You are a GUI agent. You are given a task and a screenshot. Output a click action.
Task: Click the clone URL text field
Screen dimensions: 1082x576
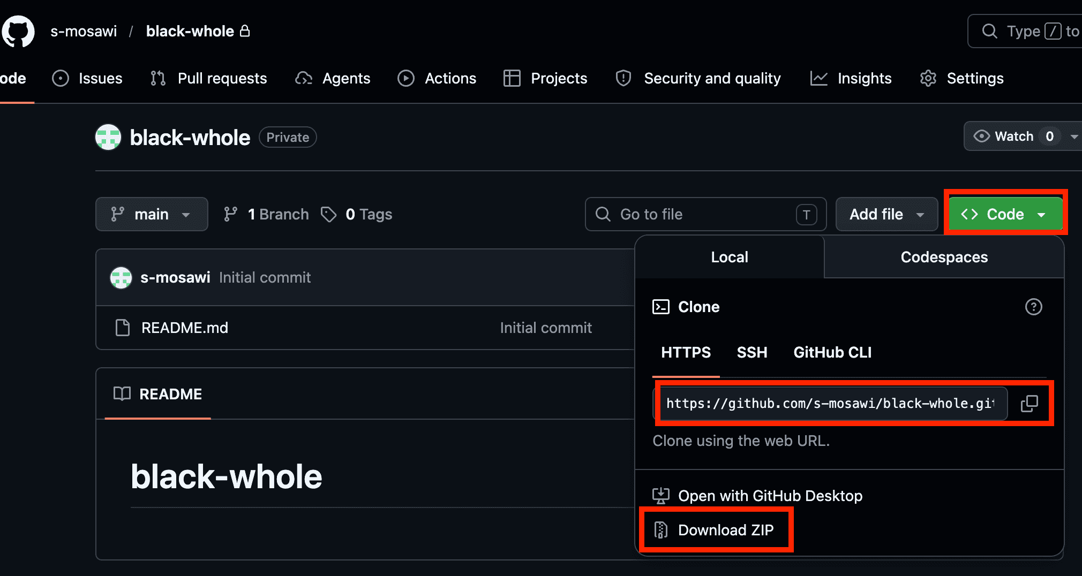(830, 403)
